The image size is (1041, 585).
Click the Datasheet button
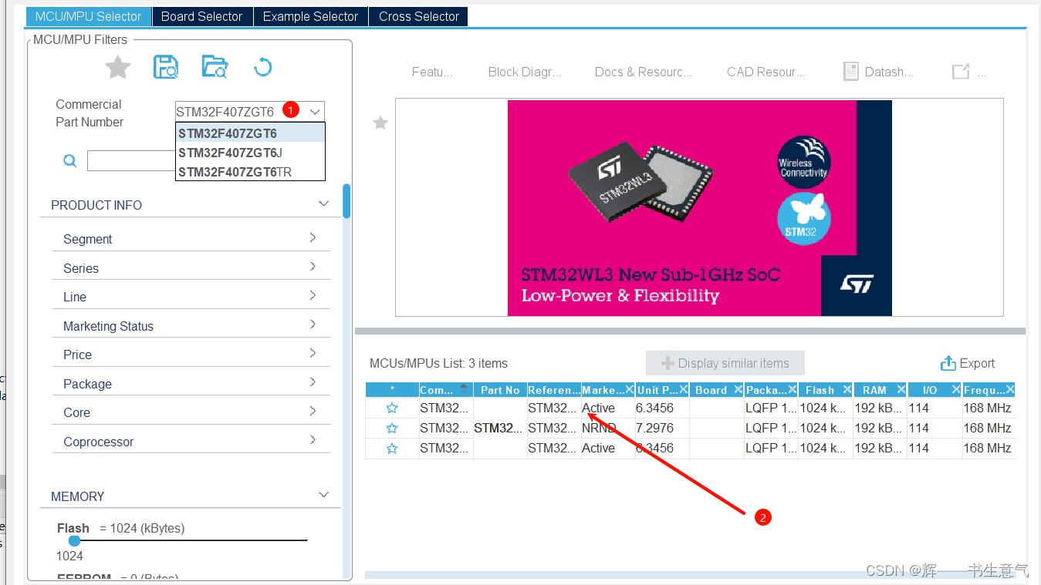[x=878, y=72]
